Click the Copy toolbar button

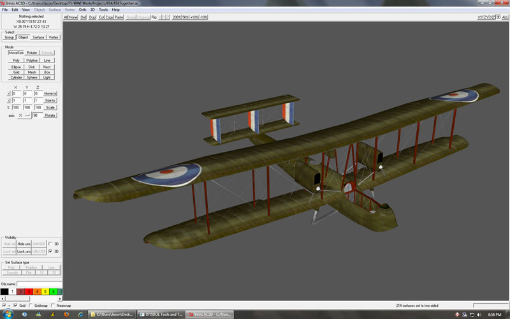pos(109,17)
